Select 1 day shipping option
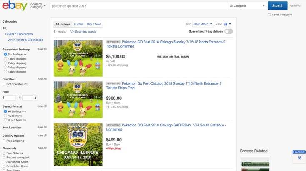 click(x=5, y=58)
